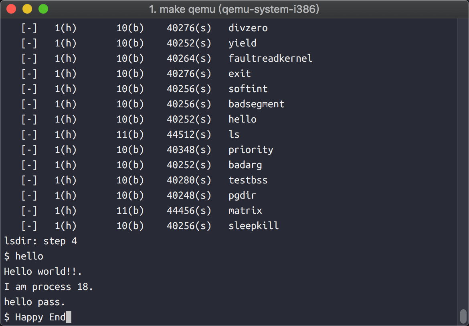Click the size value 44512(s) for ls
Screen dimensions: 469x326
pyautogui.click(x=189, y=135)
